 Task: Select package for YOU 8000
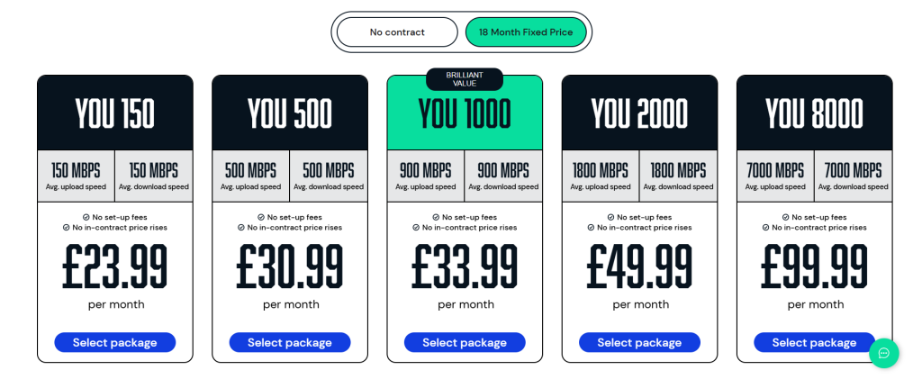pyautogui.click(x=814, y=343)
